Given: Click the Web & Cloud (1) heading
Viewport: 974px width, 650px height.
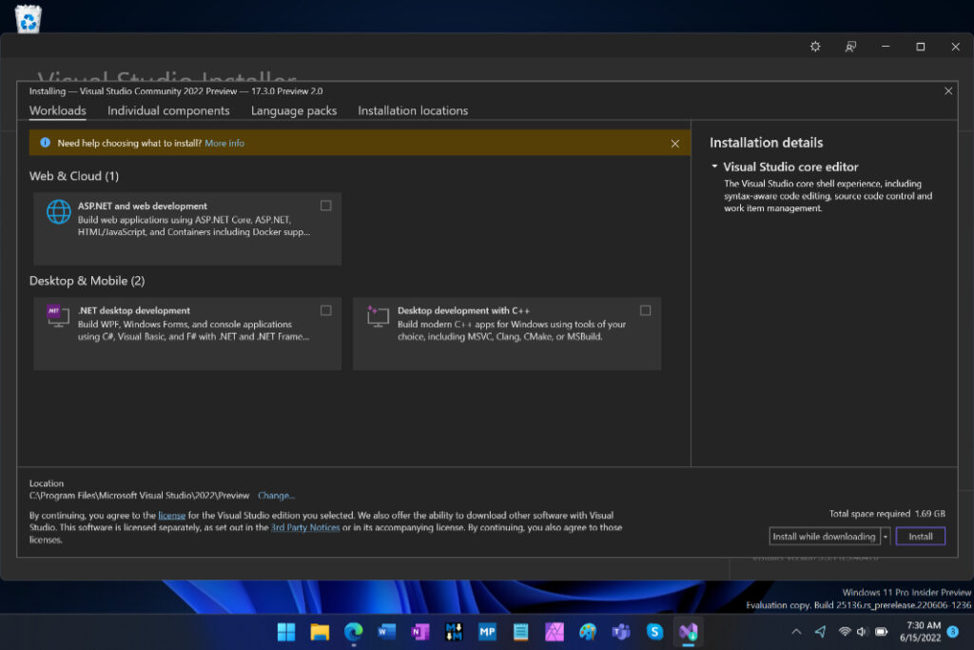Looking at the screenshot, I should tap(74, 176).
